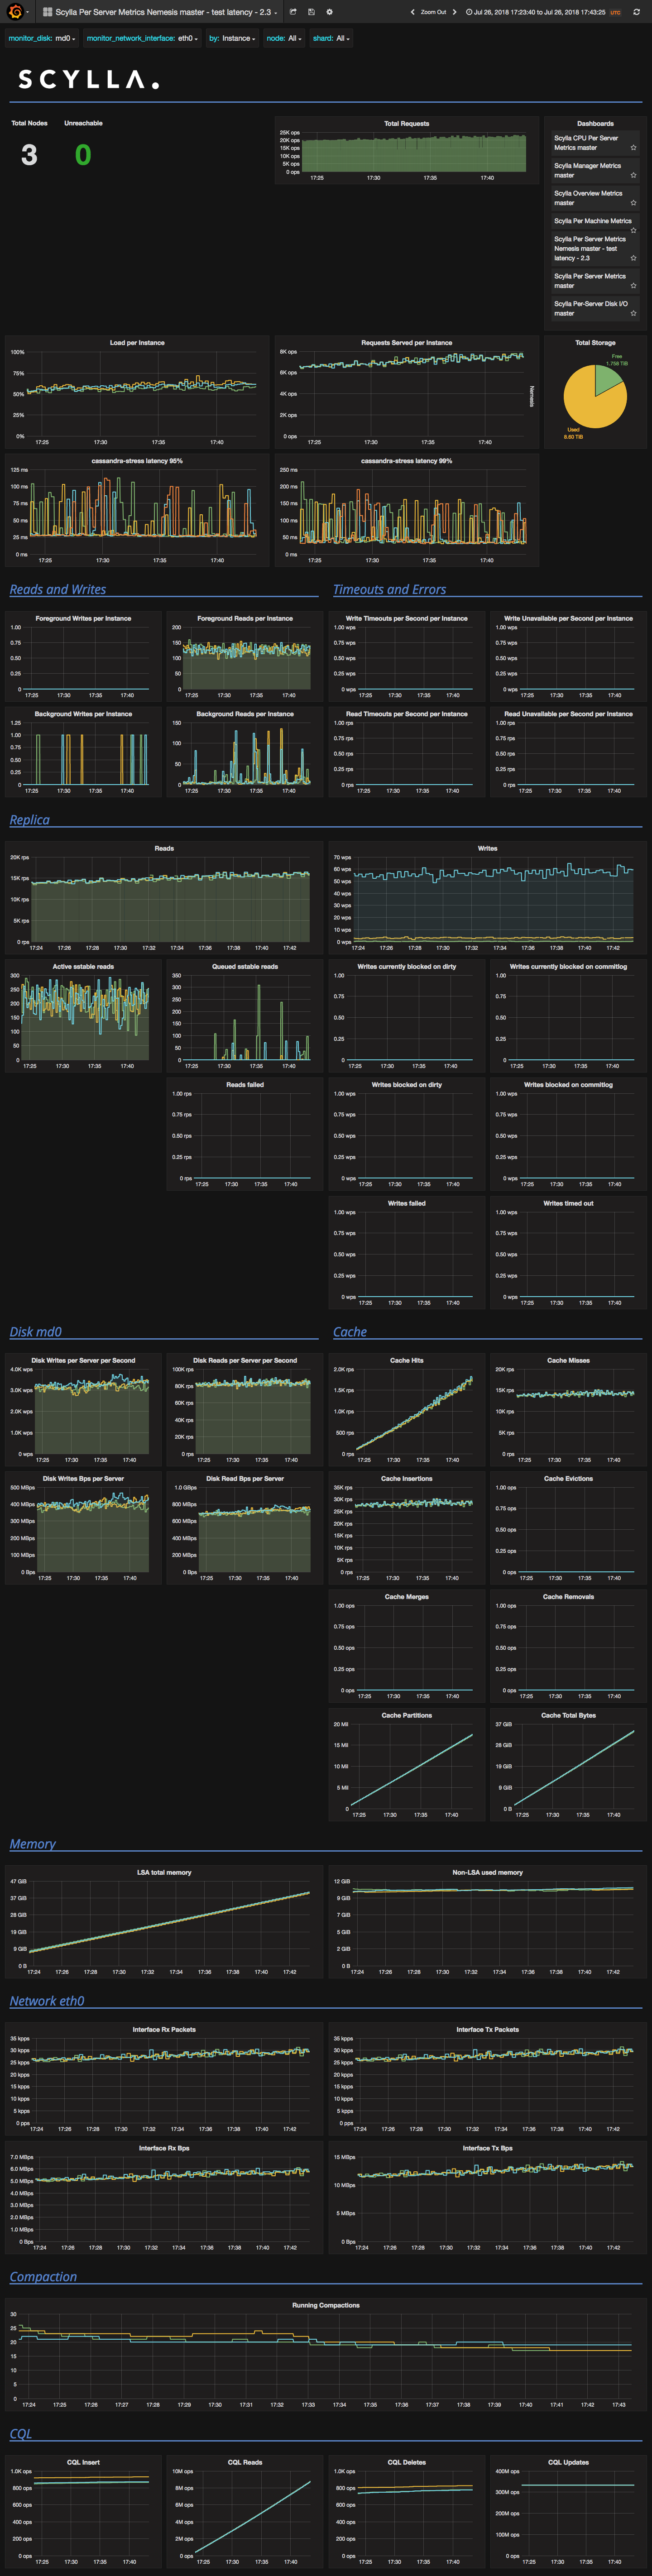Star the Nemesis master test latency dashboard

pyautogui.click(x=633, y=258)
